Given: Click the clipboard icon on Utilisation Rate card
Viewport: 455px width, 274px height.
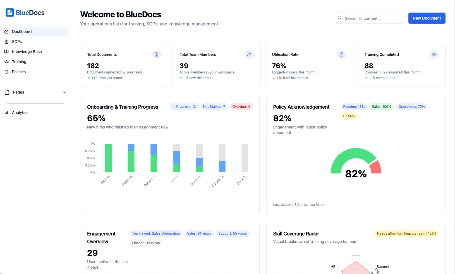Looking at the screenshot, I should 342,54.
